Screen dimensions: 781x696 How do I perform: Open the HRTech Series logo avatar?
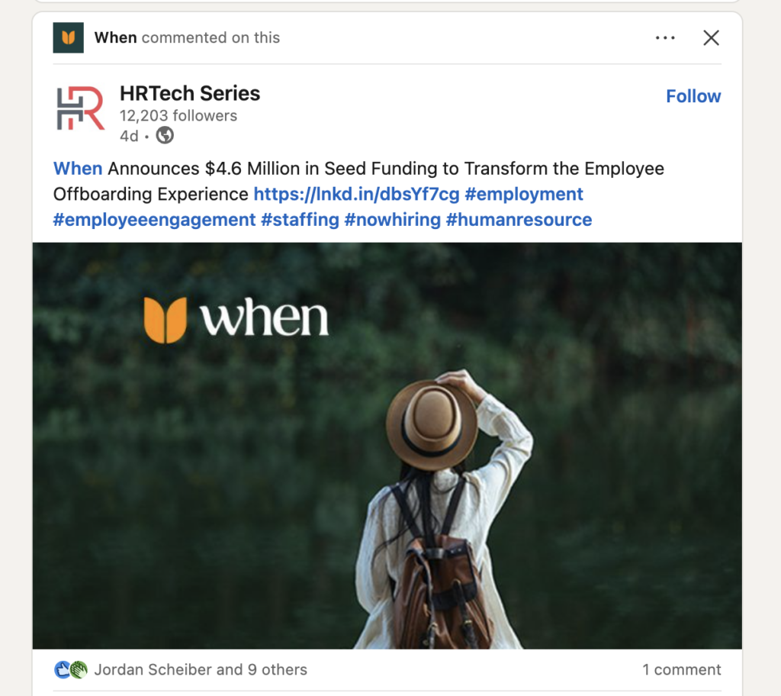(80, 108)
